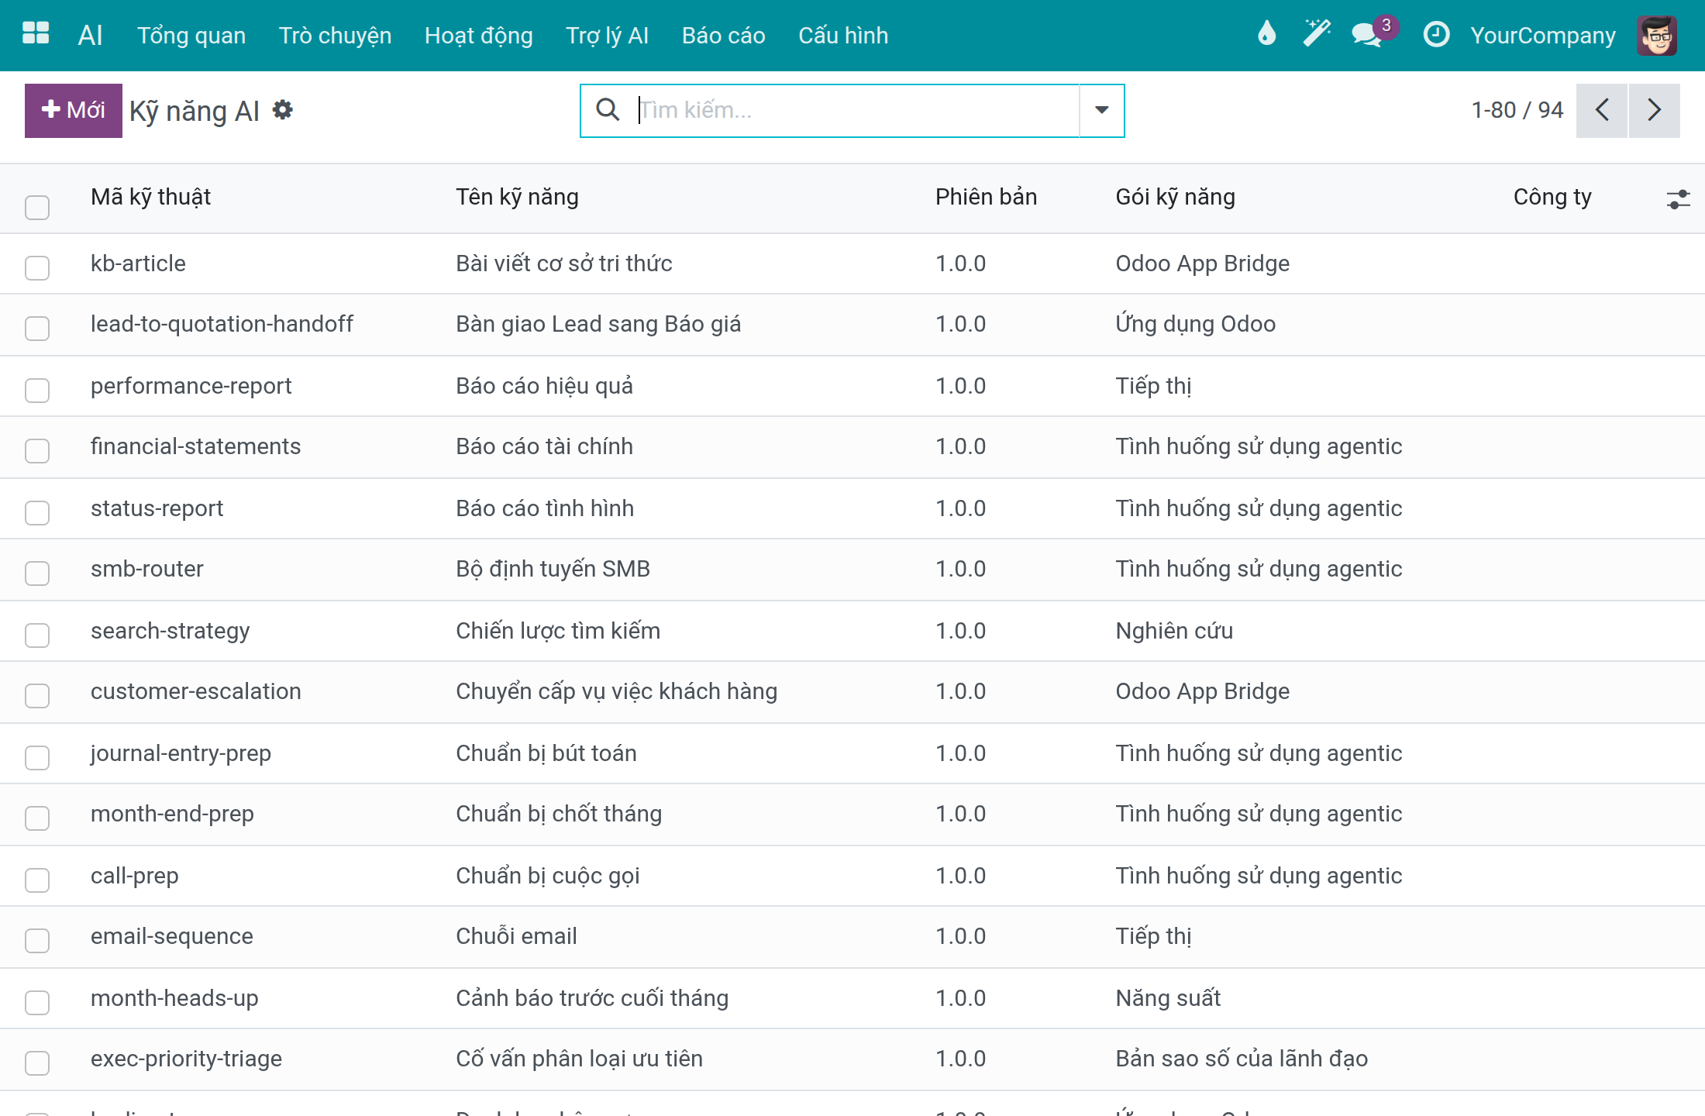Click the YourCompany company switcher
This screenshot has width=1705, height=1116.
coord(1543,36)
